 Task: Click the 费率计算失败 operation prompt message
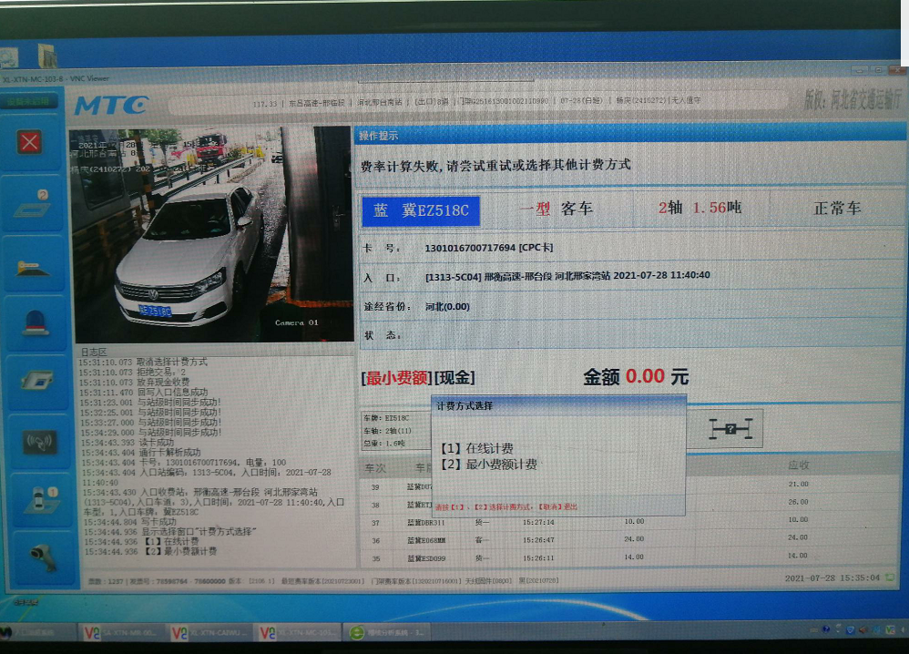point(495,165)
